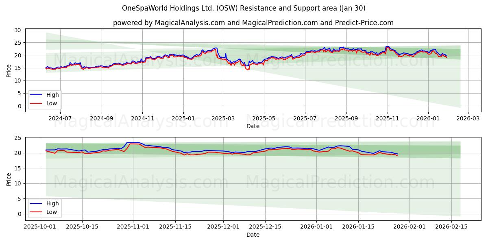Click the '2025-11' x-axis tick label
Viewport: 488px width, 244px height.
coord(388,118)
